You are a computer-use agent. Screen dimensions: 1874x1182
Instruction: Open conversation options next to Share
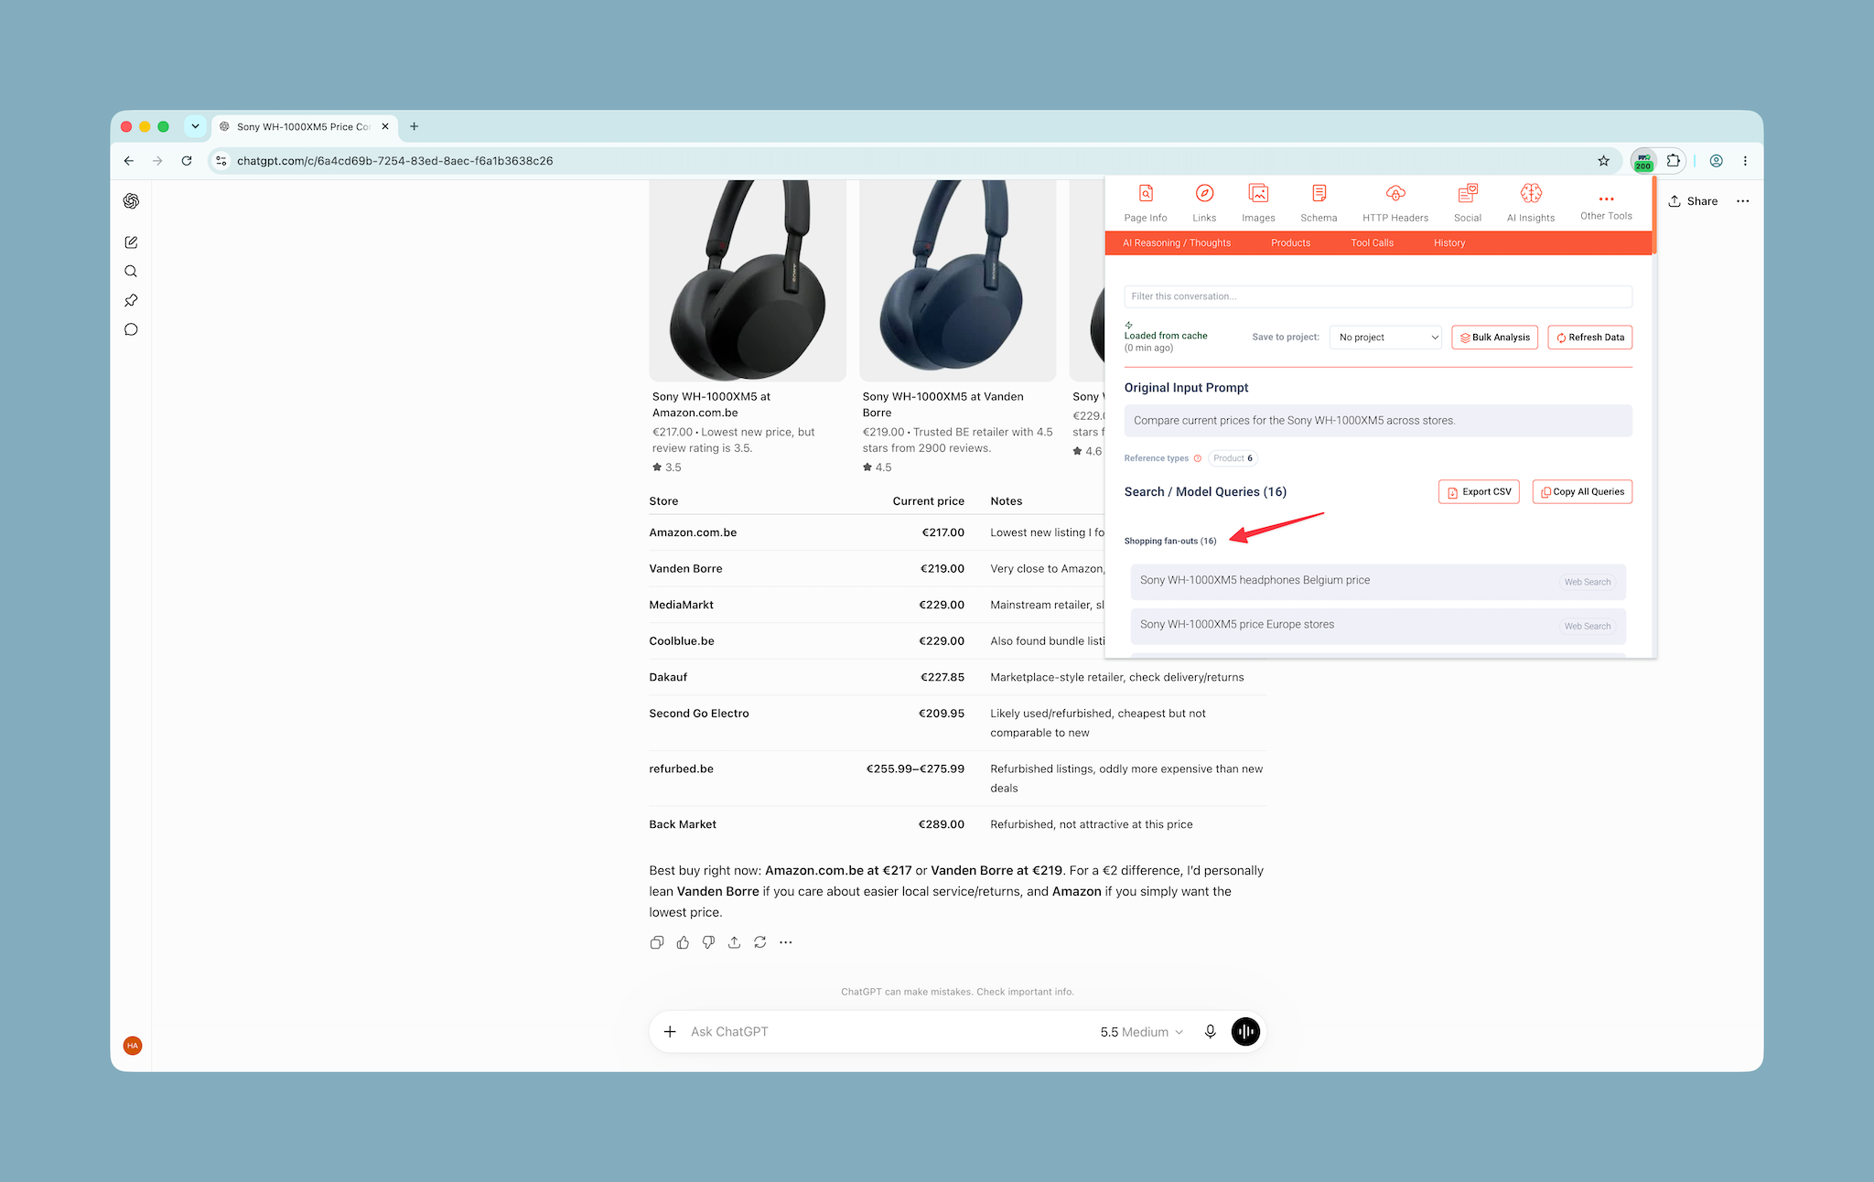(x=1742, y=201)
